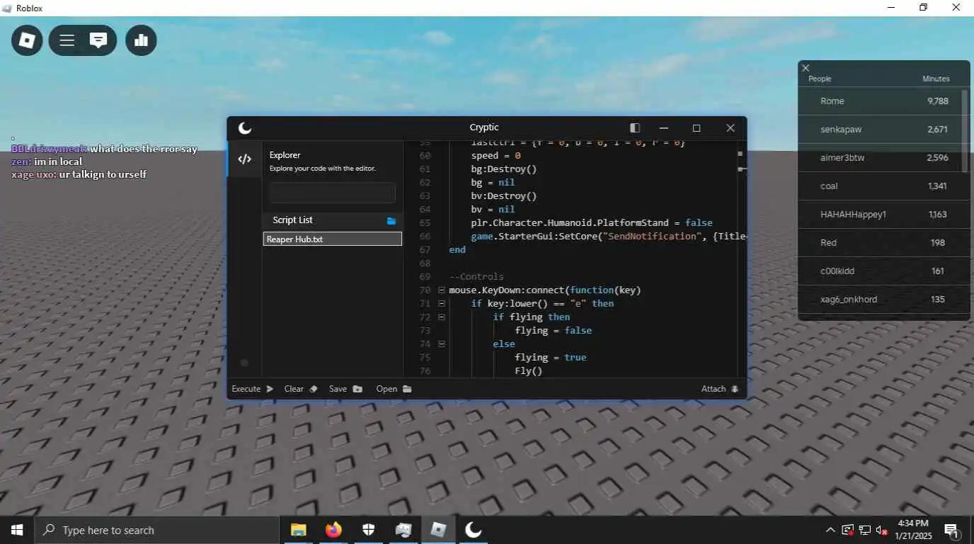
Task: Click line number 67 in editor
Action: pyautogui.click(x=425, y=250)
